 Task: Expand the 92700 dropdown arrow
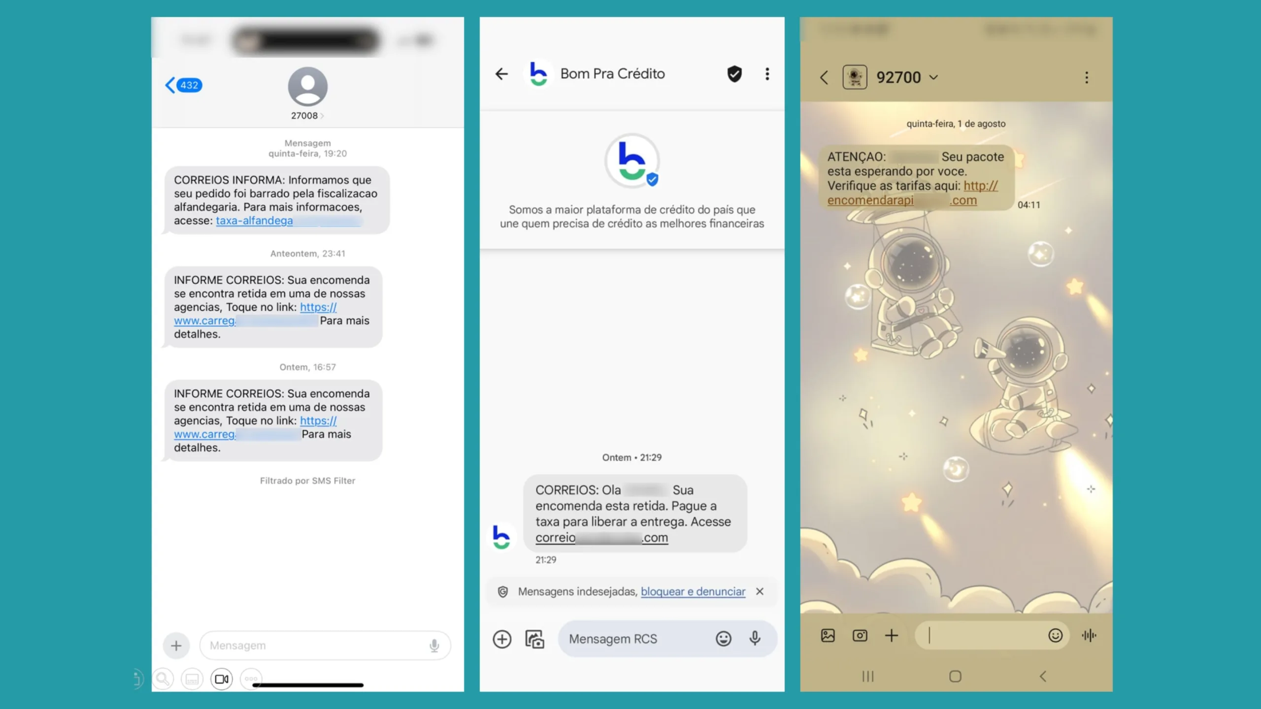click(933, 78)
